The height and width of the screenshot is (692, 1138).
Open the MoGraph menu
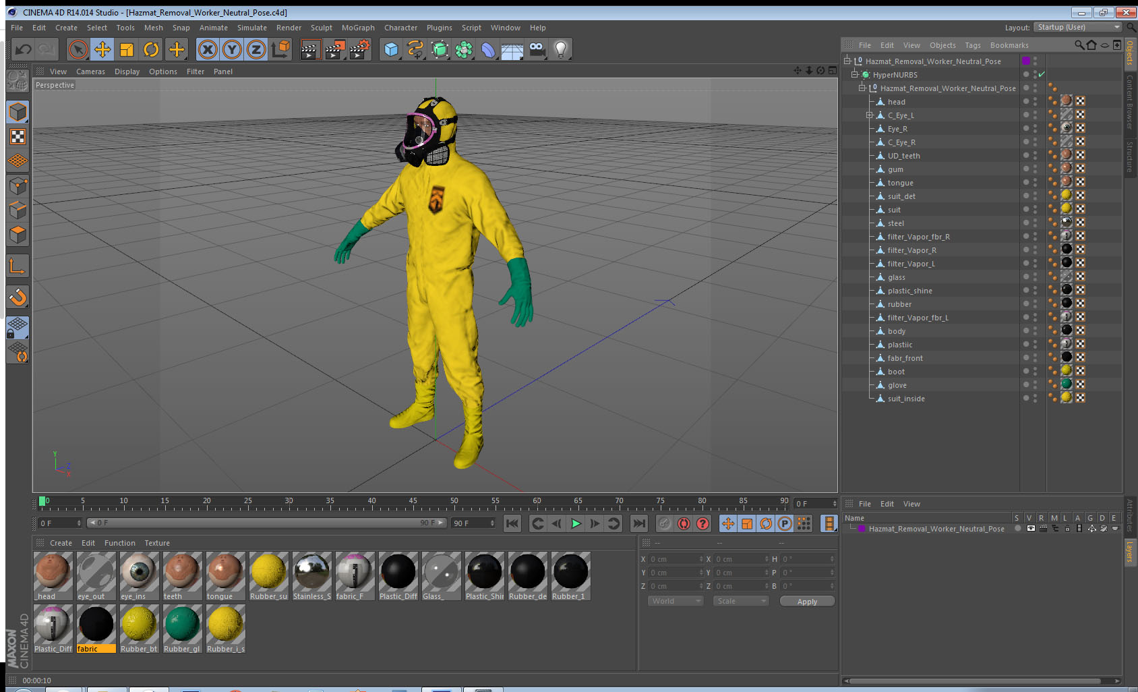coord(358,28)
